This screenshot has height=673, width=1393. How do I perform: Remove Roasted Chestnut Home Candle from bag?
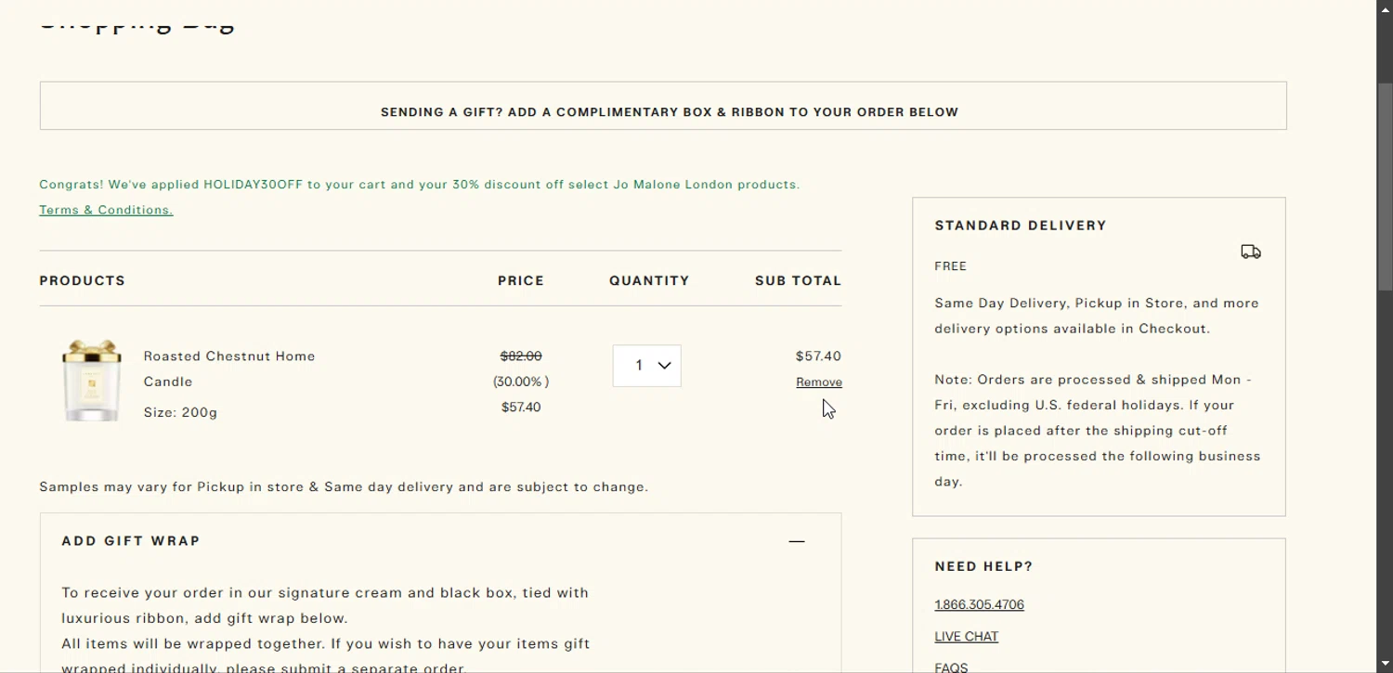818,382
